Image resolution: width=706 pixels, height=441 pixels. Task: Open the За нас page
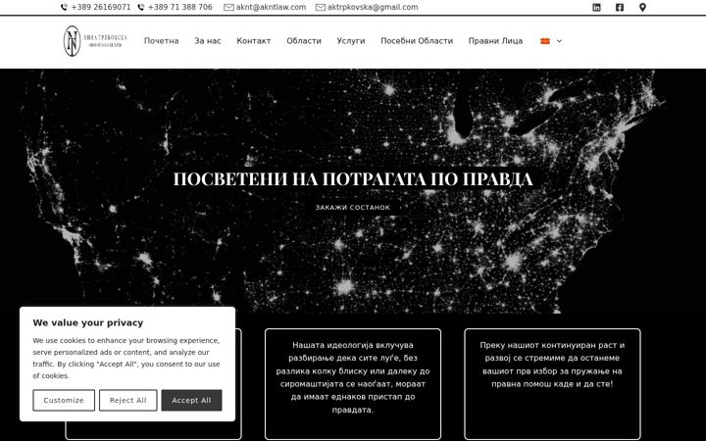pyautogui.click(x=208, y=41)
